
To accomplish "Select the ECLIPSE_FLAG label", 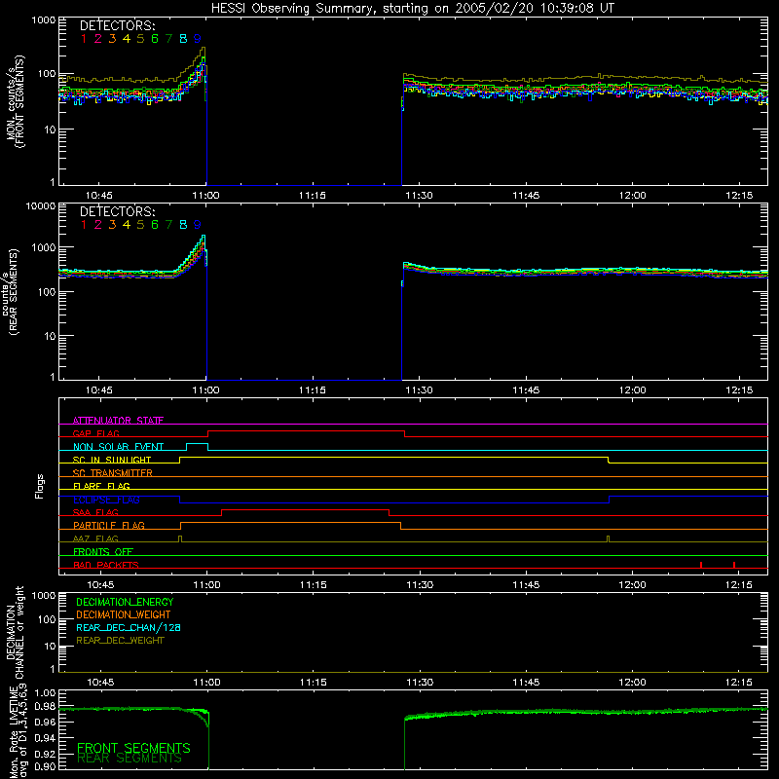I will 106,500.
